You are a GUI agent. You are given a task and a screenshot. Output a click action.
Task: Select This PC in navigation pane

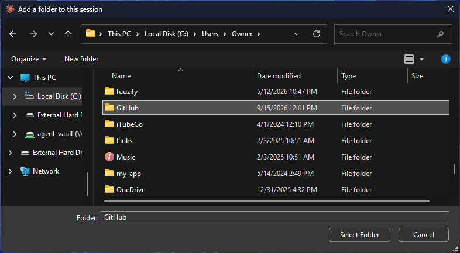coord(44,78)
